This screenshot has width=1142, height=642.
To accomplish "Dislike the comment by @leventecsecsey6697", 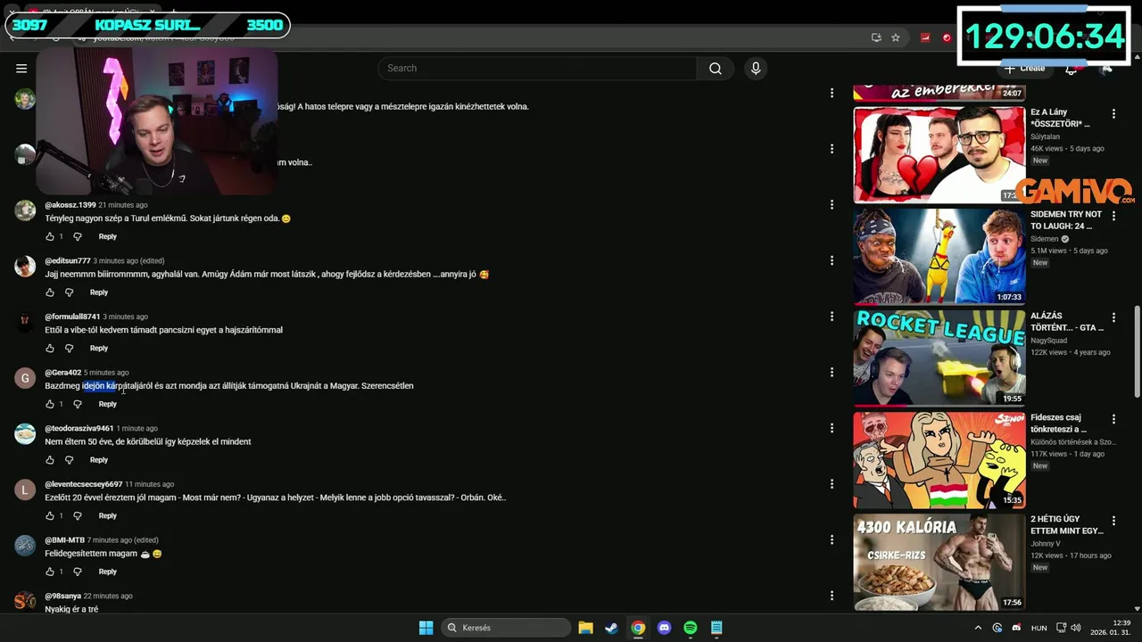I will (78, 515).
